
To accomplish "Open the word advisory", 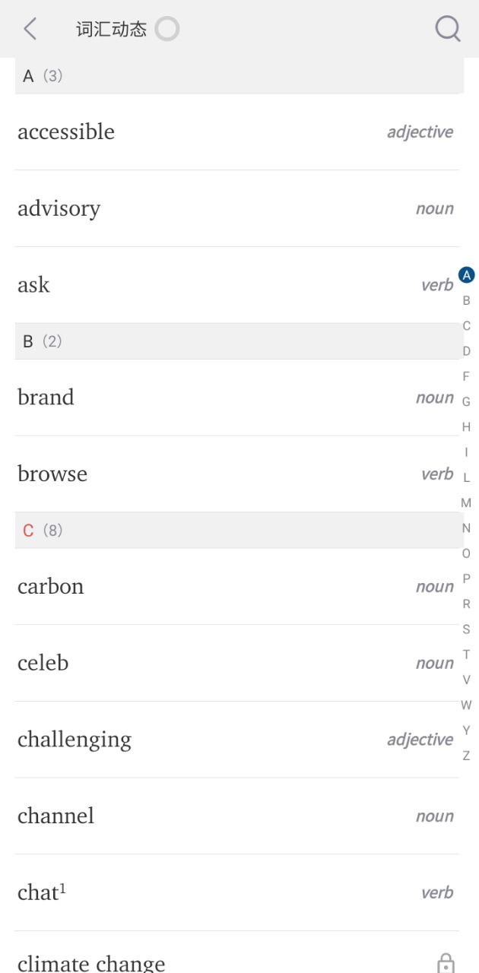I will [59, 208].
